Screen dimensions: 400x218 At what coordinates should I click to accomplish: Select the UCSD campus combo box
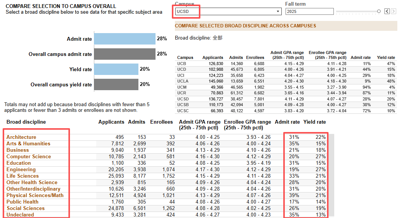click(x=228, y=11)
